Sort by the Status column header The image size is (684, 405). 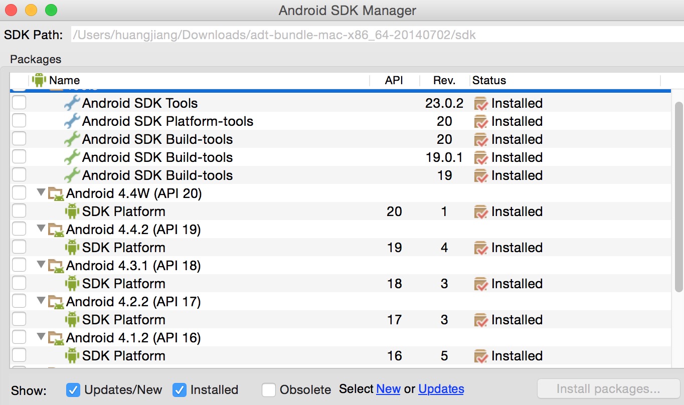coord(565,80)
